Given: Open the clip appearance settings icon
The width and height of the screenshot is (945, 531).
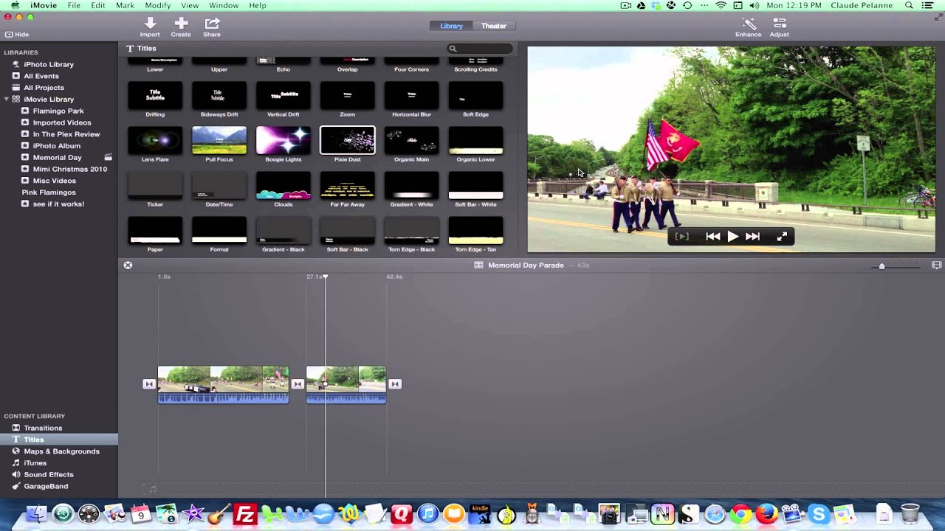Looking at the screenshot, I should click(936, 265).
